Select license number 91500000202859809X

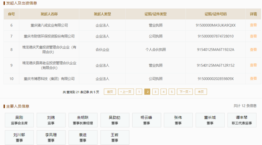(x=215, y=79)
